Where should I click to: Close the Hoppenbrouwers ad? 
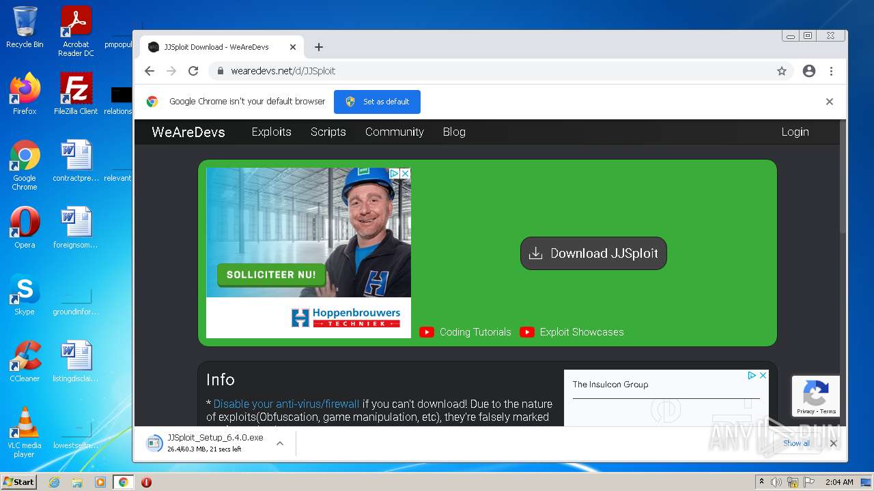(x=405, y=174)
